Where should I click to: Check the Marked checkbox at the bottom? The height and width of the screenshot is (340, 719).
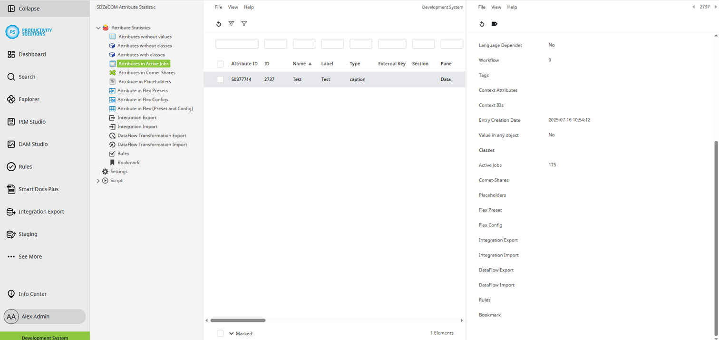click(x=220, y=333)
